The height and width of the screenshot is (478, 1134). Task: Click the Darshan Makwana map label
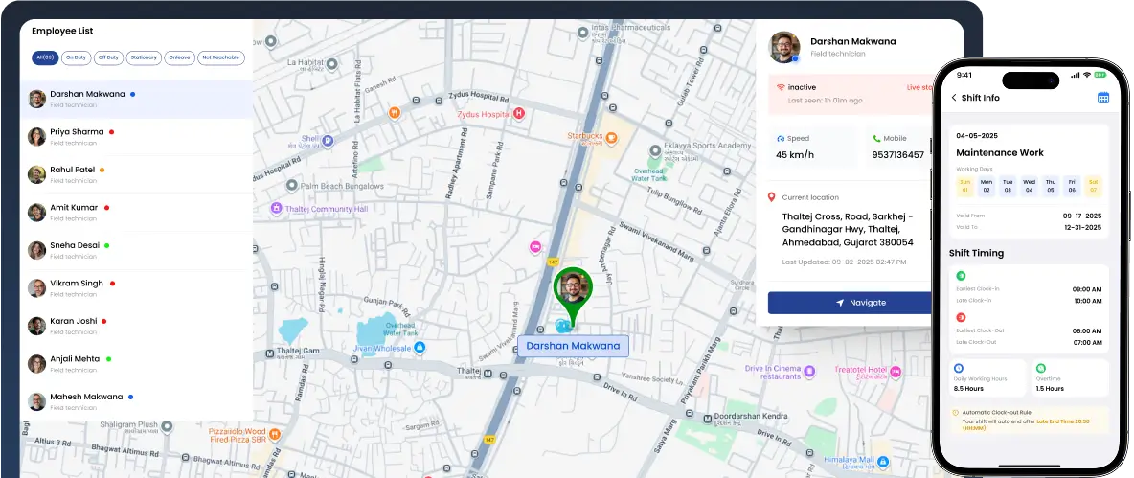[x=573, y=346]
